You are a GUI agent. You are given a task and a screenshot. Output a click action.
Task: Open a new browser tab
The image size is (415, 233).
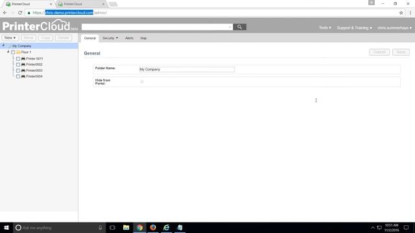pos(113,4)
